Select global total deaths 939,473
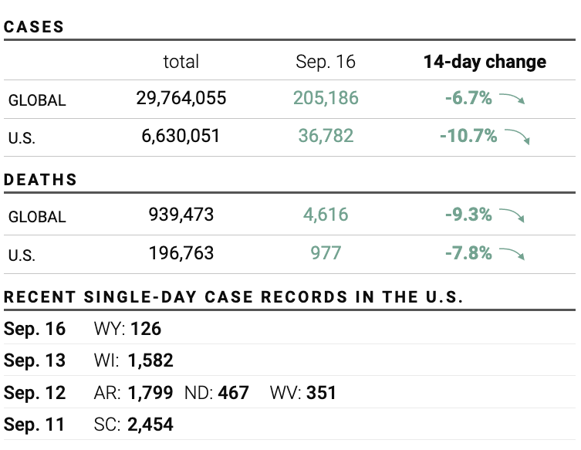 [x=181, y=215]
